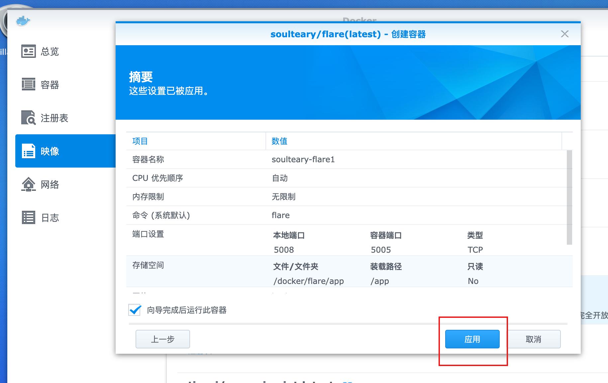Apply container settings with 应用 button
Screen dimensions: 608x383
pyautogui.click(x=472, y=339)
